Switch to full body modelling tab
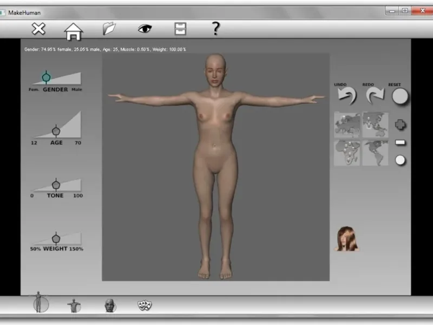The height and width of the screenshot is (325, 433). point(39,303)
